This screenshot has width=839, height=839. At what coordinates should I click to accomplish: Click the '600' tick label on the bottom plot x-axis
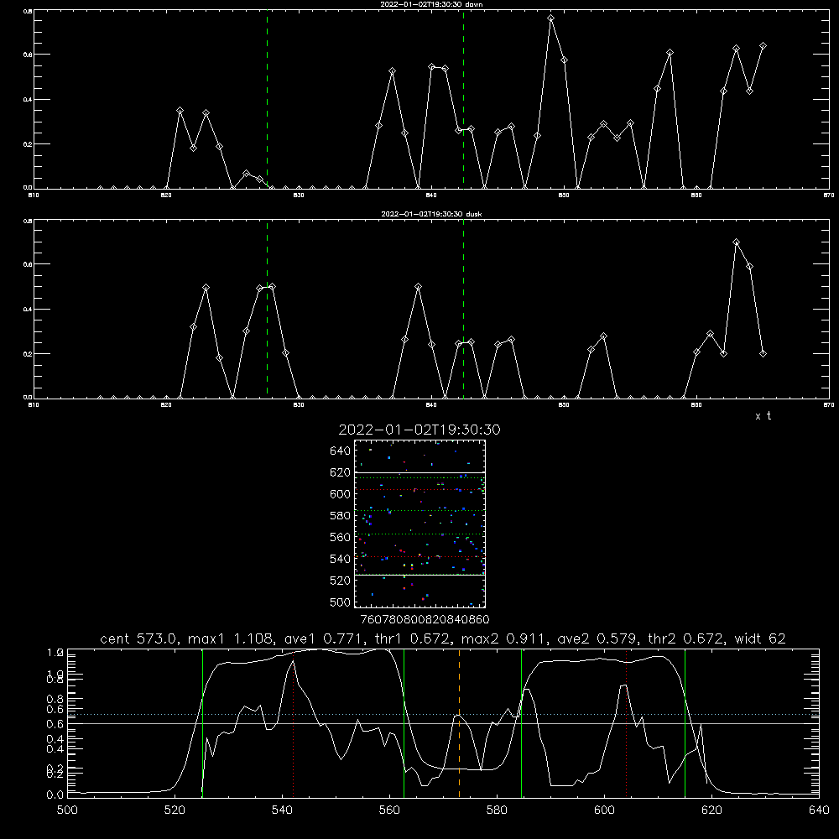[x=605, y=810]
